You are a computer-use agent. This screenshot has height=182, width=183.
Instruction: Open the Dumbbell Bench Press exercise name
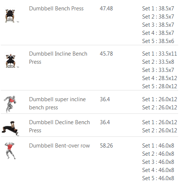coord(56,9)
